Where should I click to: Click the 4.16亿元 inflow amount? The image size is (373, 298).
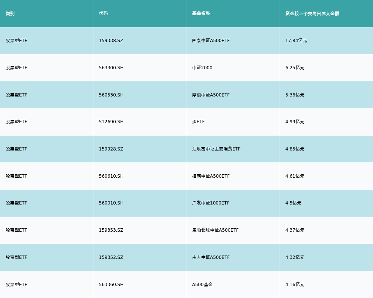tap(295, 285)
